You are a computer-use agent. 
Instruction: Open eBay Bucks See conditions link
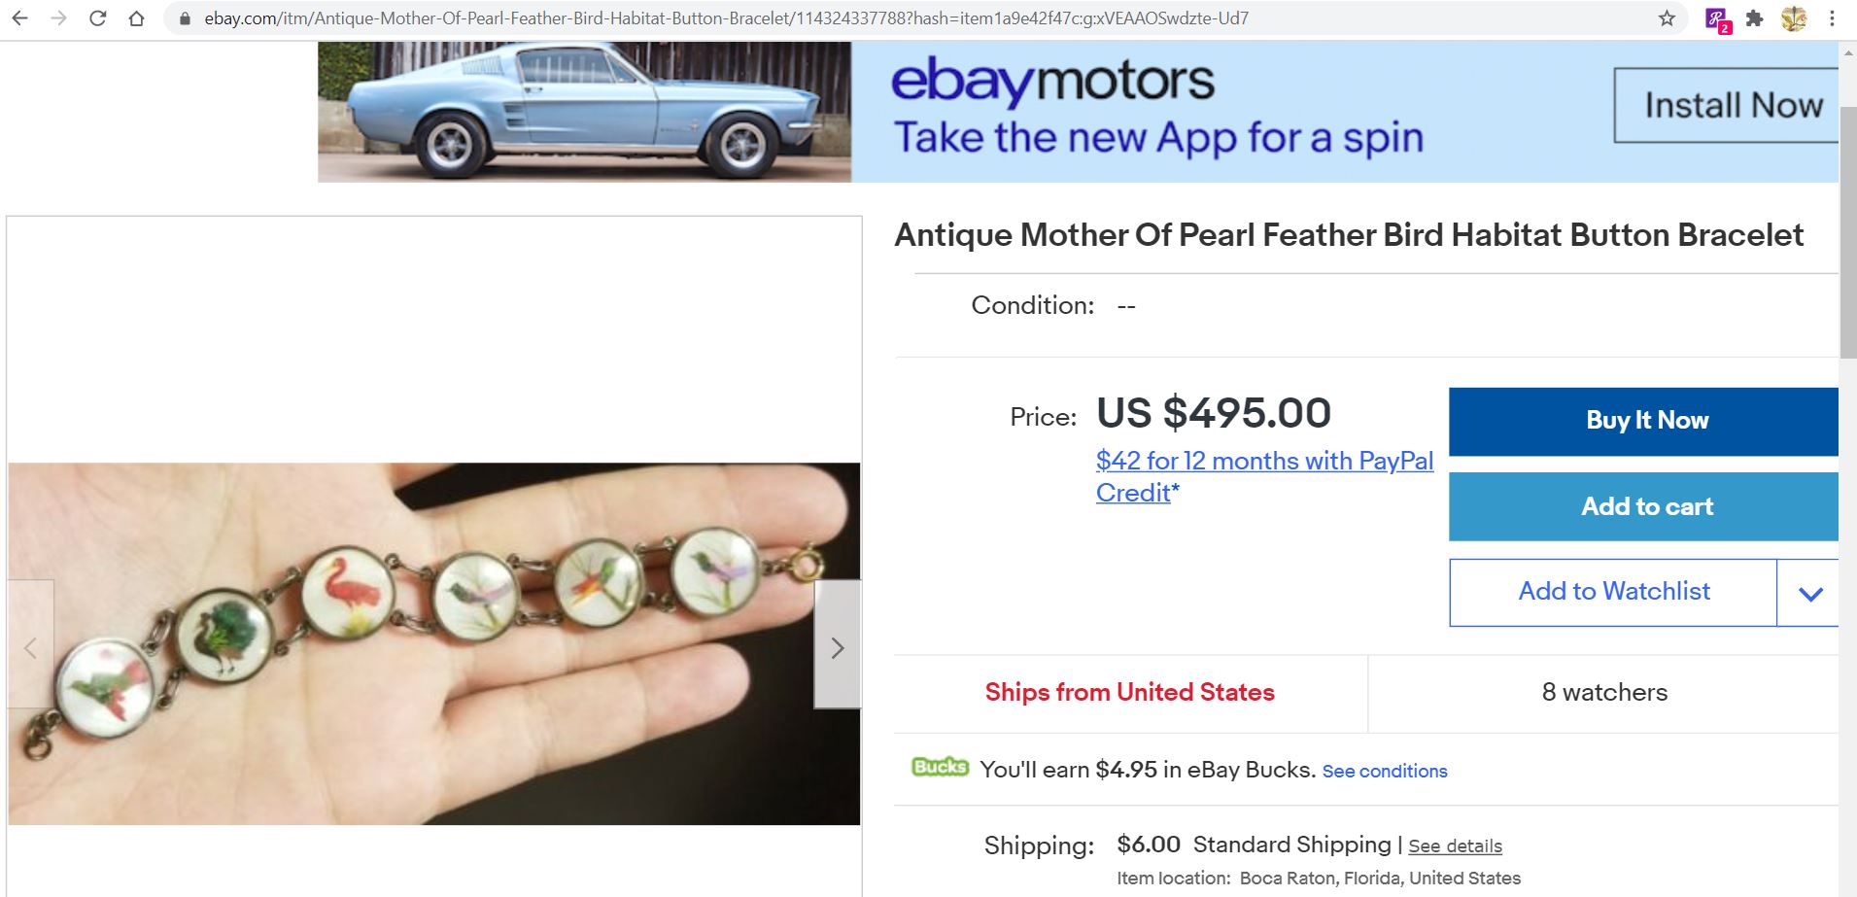tap(1384, 772)
